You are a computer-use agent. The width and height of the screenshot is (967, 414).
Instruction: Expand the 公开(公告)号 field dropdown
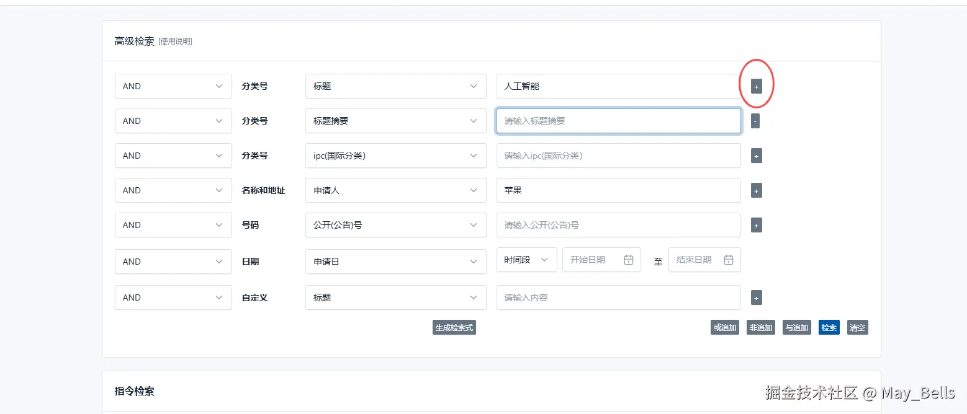point(396,225)
